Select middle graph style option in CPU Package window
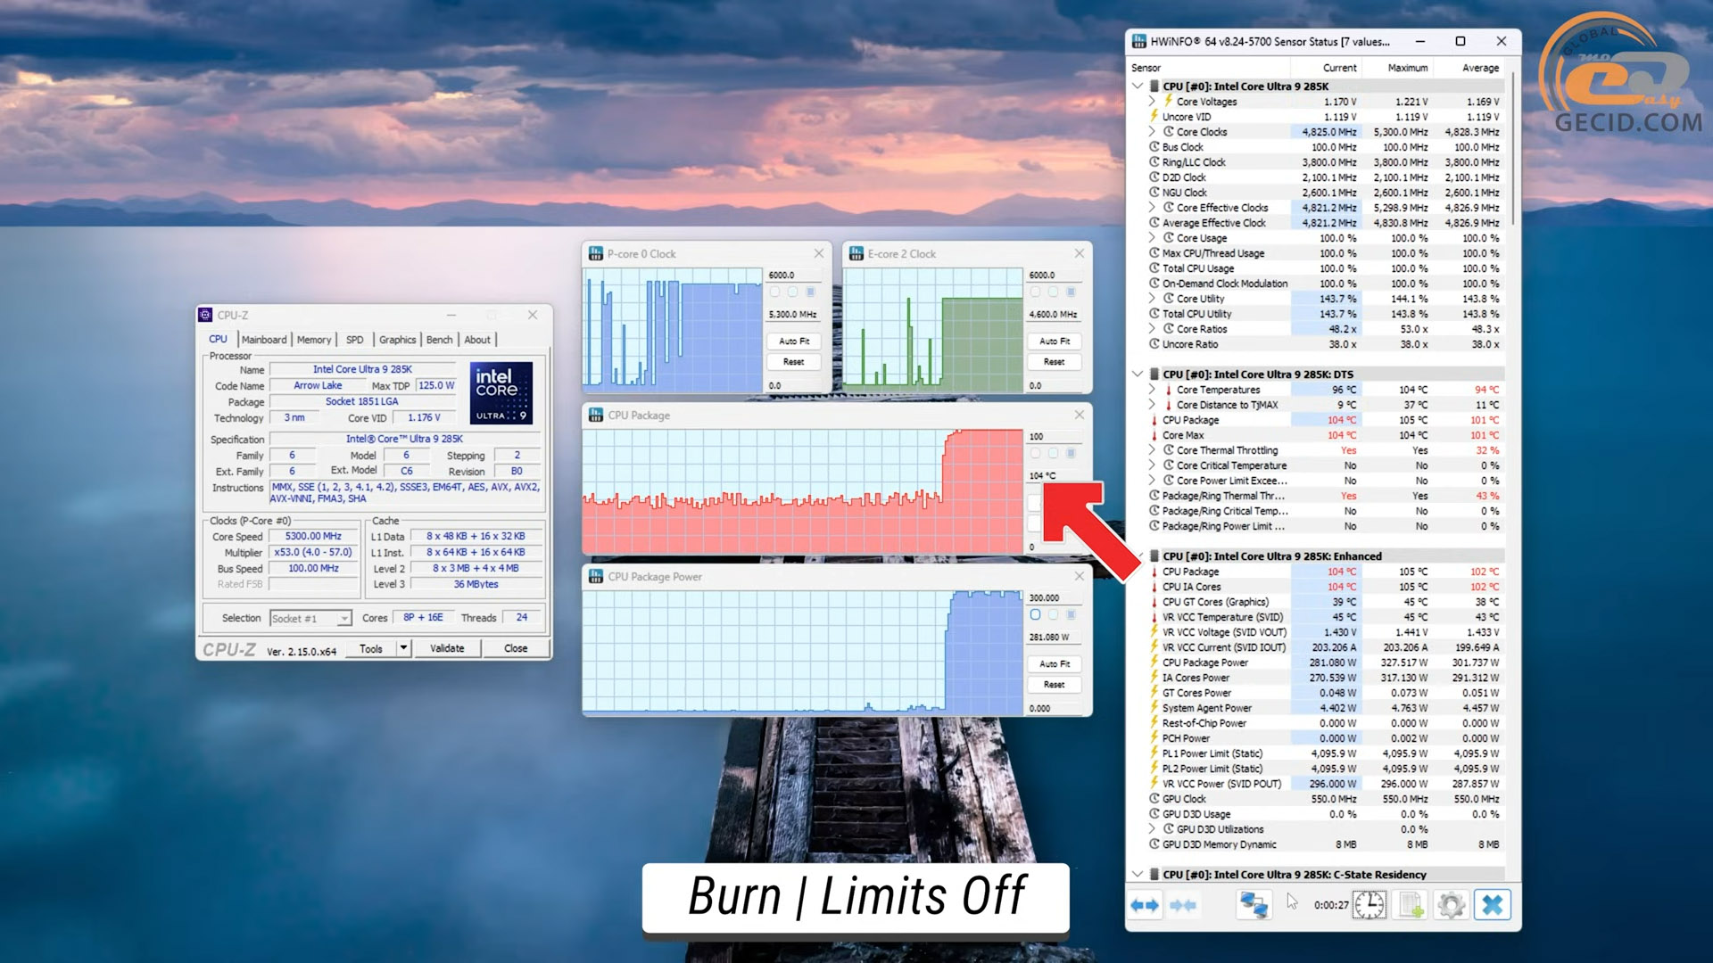This screenshot has height=963, width=1713. click(1053, 453)
